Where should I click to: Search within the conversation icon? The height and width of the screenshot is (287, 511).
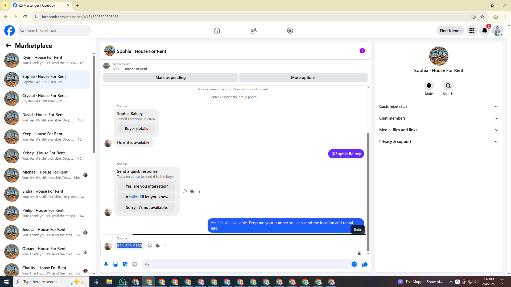(x=448, y=86)
